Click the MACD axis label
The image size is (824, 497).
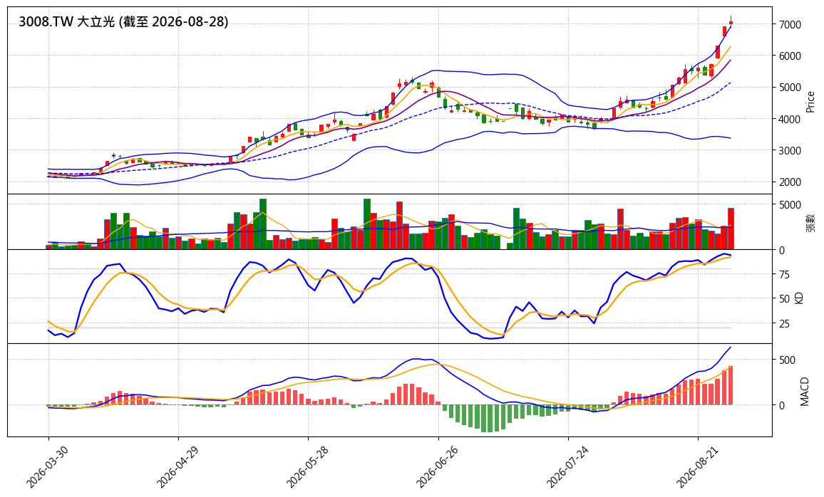point(805,392)
